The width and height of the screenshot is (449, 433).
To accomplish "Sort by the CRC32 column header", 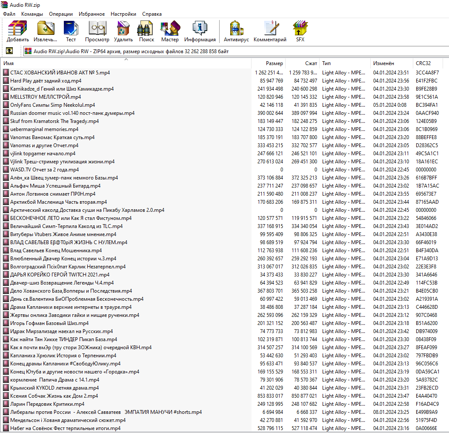I will [x=428, y=63].
